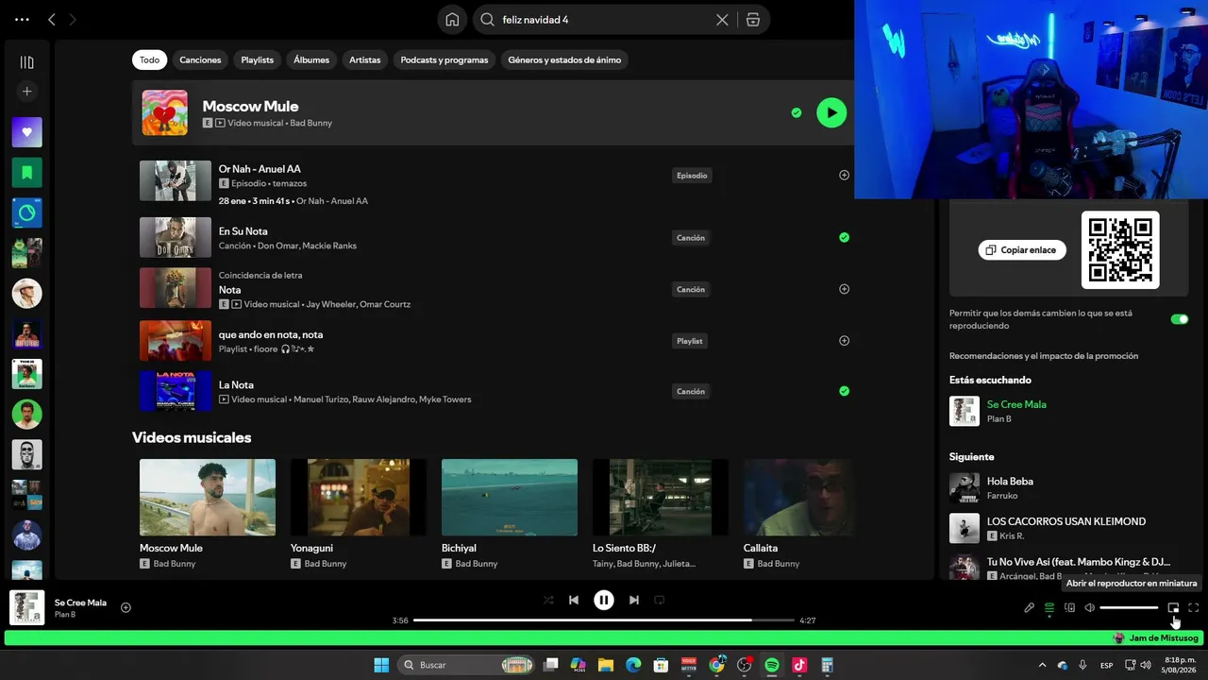The height and width of the screenshot is (680, 1208).
Task: Click the Jam QR code
Action: point(1120,249)
